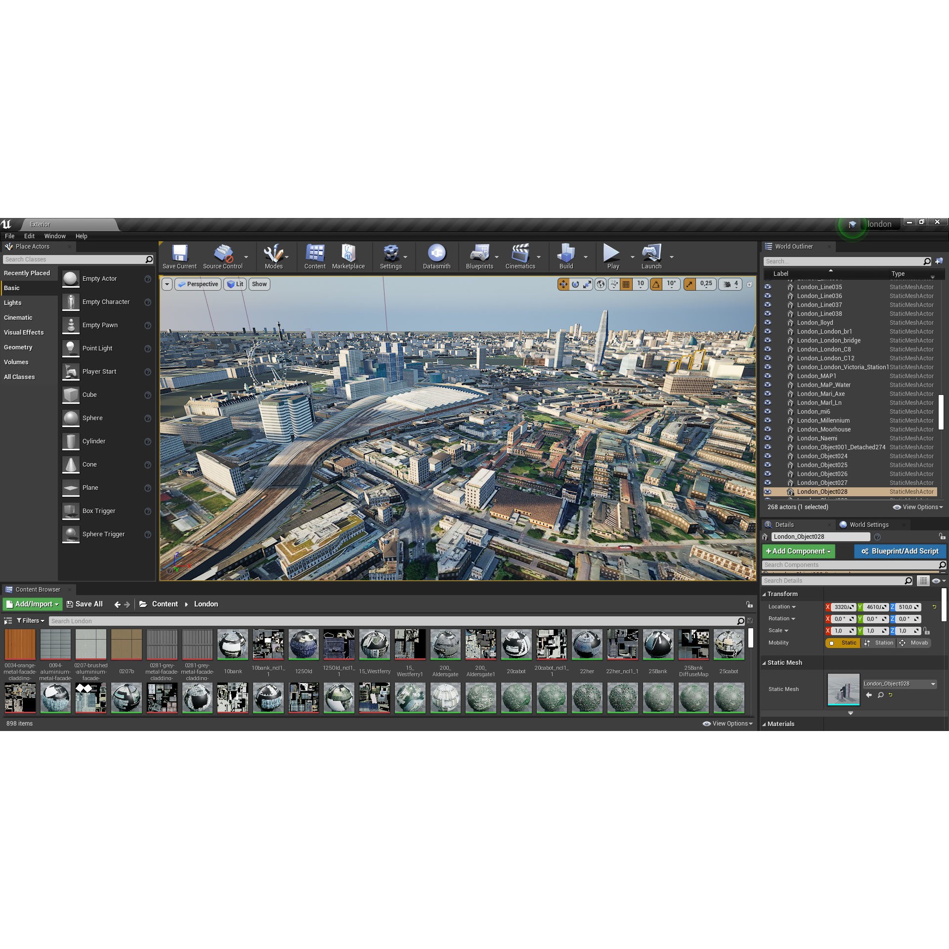
Task: Open the Filters dropdown in Content Browser
Action: 30,620
